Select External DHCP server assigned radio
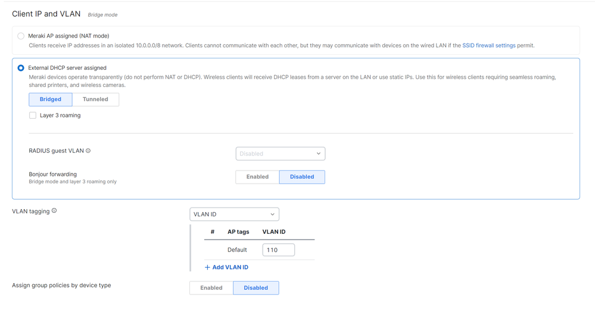 click(21, 67)
